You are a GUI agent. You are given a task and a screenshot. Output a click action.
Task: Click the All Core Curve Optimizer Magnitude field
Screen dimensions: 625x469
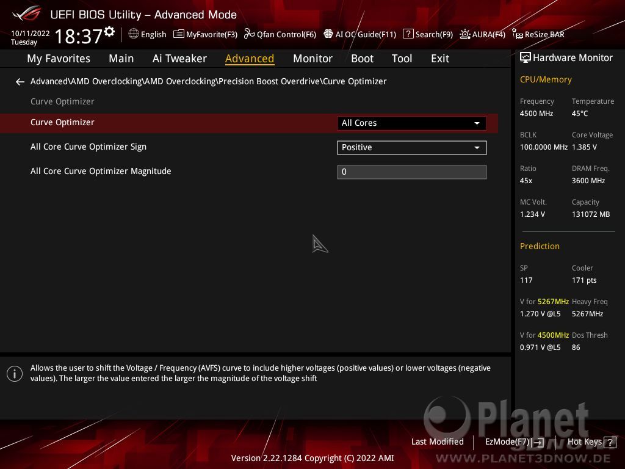pos(412,172)
